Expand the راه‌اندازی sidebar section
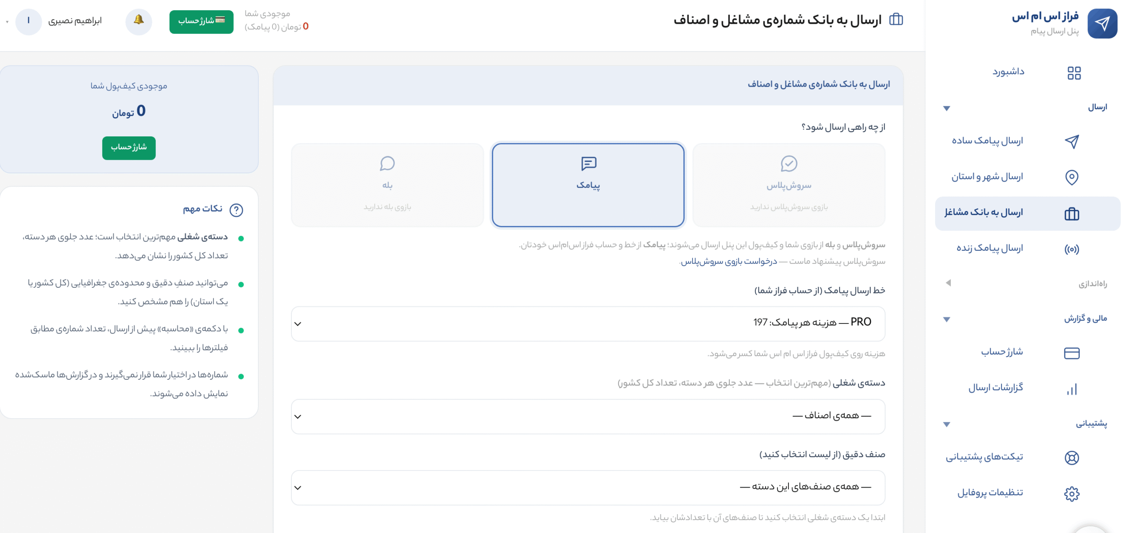 point(947,283)
